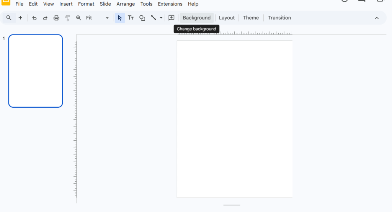Select slide 1 thumbnail in filmstrip

(x=36, y=71)
